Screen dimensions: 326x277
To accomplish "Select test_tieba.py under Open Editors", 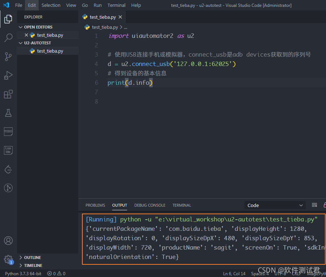I will 48,35.
